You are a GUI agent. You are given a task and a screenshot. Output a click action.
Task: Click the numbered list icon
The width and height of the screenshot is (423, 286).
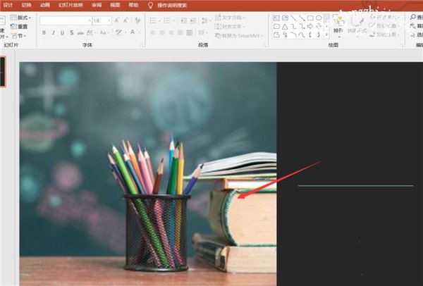pos(168,20)
